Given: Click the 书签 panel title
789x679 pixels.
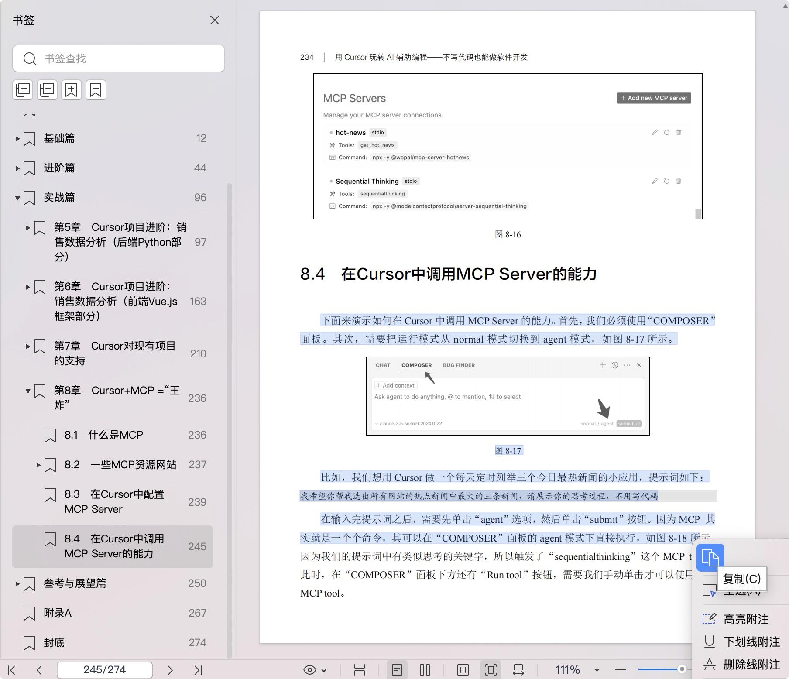Looking at the screenshot, I should pos(24,21).
